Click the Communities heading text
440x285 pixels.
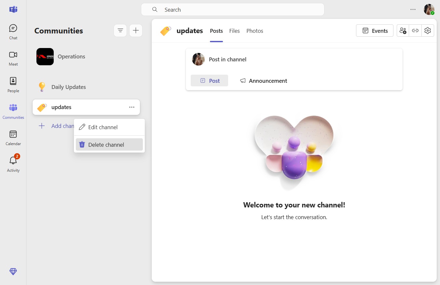coord(59,31)
